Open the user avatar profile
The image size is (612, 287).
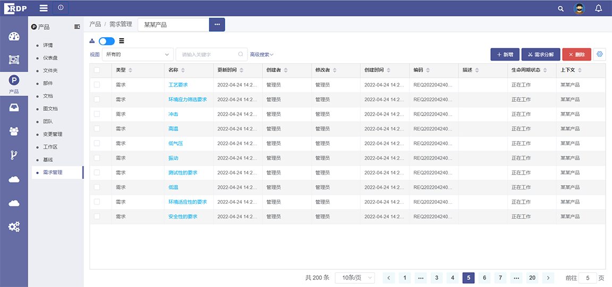tap(579, 8)
